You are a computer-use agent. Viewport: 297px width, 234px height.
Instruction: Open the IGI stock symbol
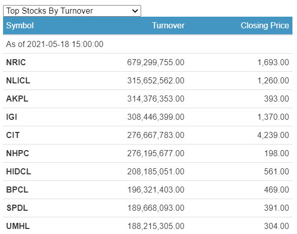click(x=12, y=117)
